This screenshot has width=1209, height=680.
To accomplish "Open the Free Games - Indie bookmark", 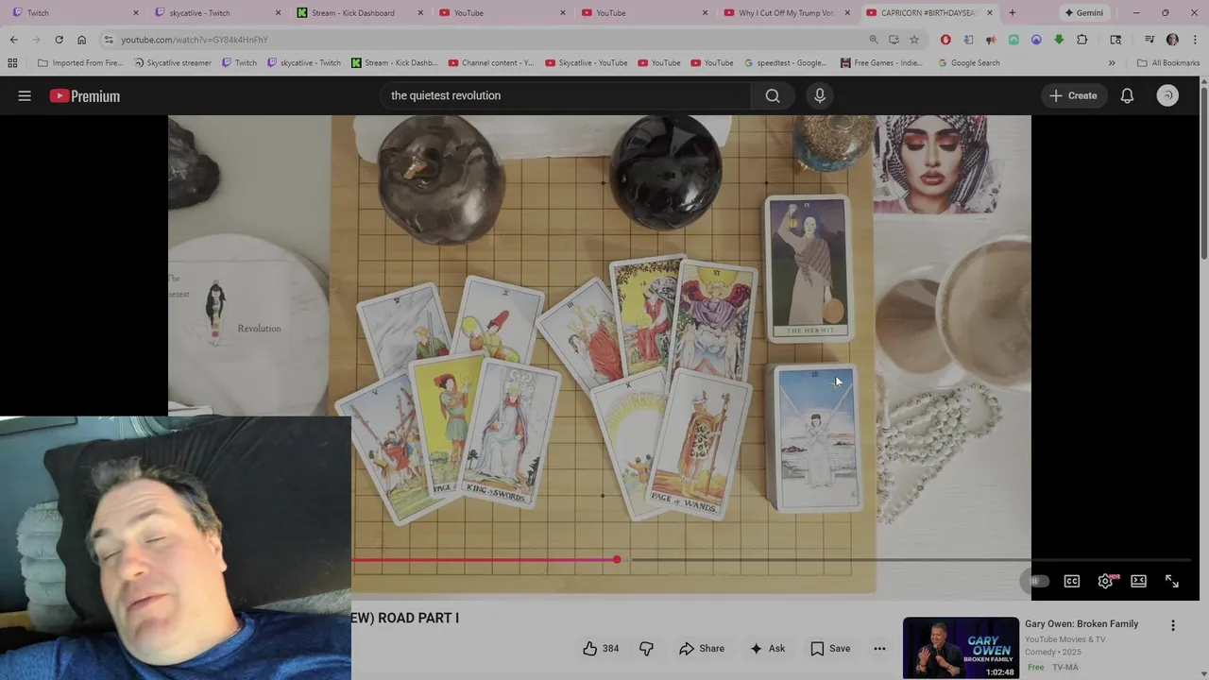I will pos(881,63).
